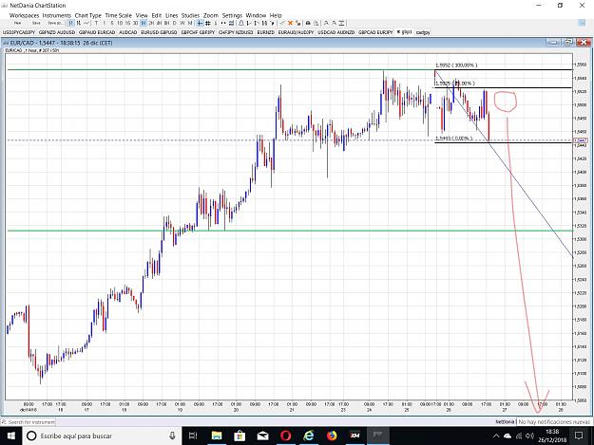The height and width of the screenshot is (445, 594).
Task: Open the Edit menu
Action: coord(157,15)
